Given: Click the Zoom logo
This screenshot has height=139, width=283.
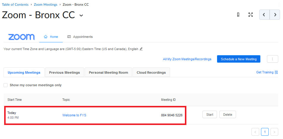Looking at the screenshot, I should click(x=21, y=37).
